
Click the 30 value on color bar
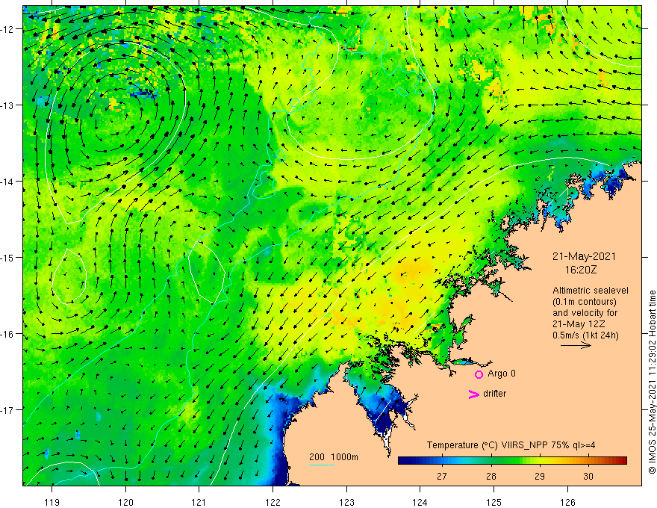pos(588,477)
